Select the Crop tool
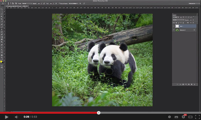This screenshot has width=201, height=120. (2, 19)
